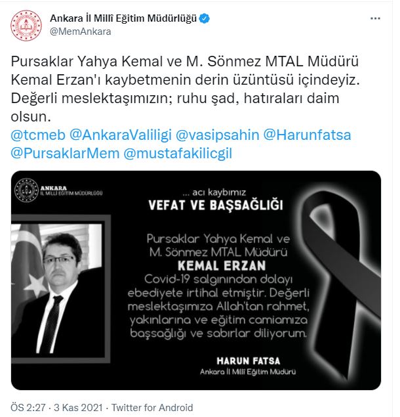
Task: Click the Ankara İl Millî Eğitim profile avatar
Action: pos(26,25)
